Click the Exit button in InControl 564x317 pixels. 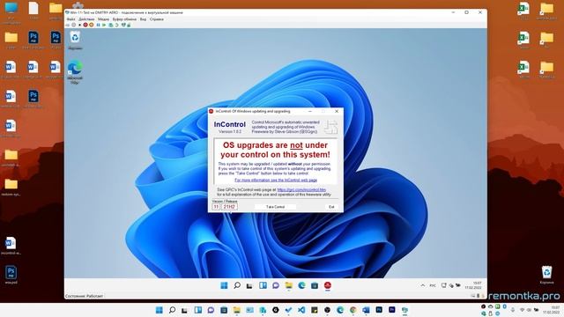pos(331,207)
